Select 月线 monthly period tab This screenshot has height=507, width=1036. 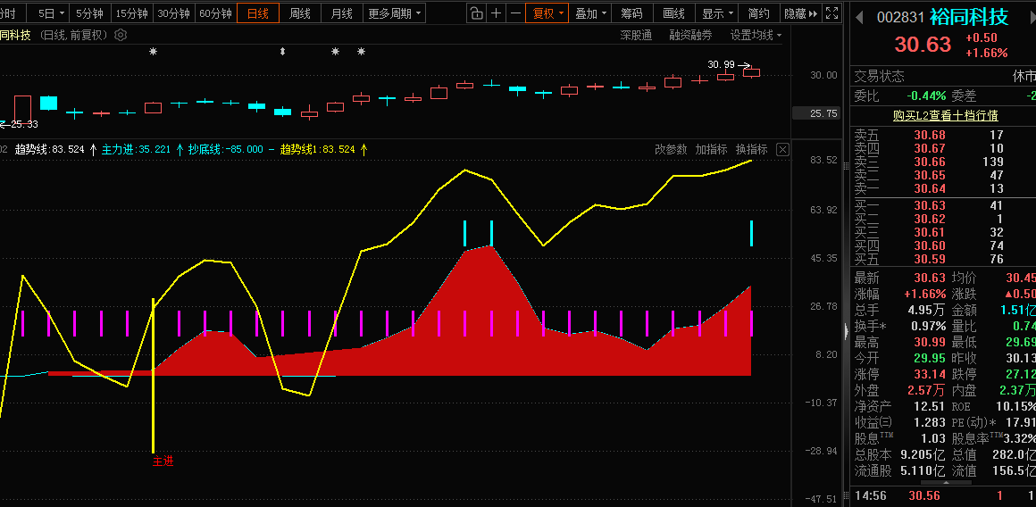[341, 13]
